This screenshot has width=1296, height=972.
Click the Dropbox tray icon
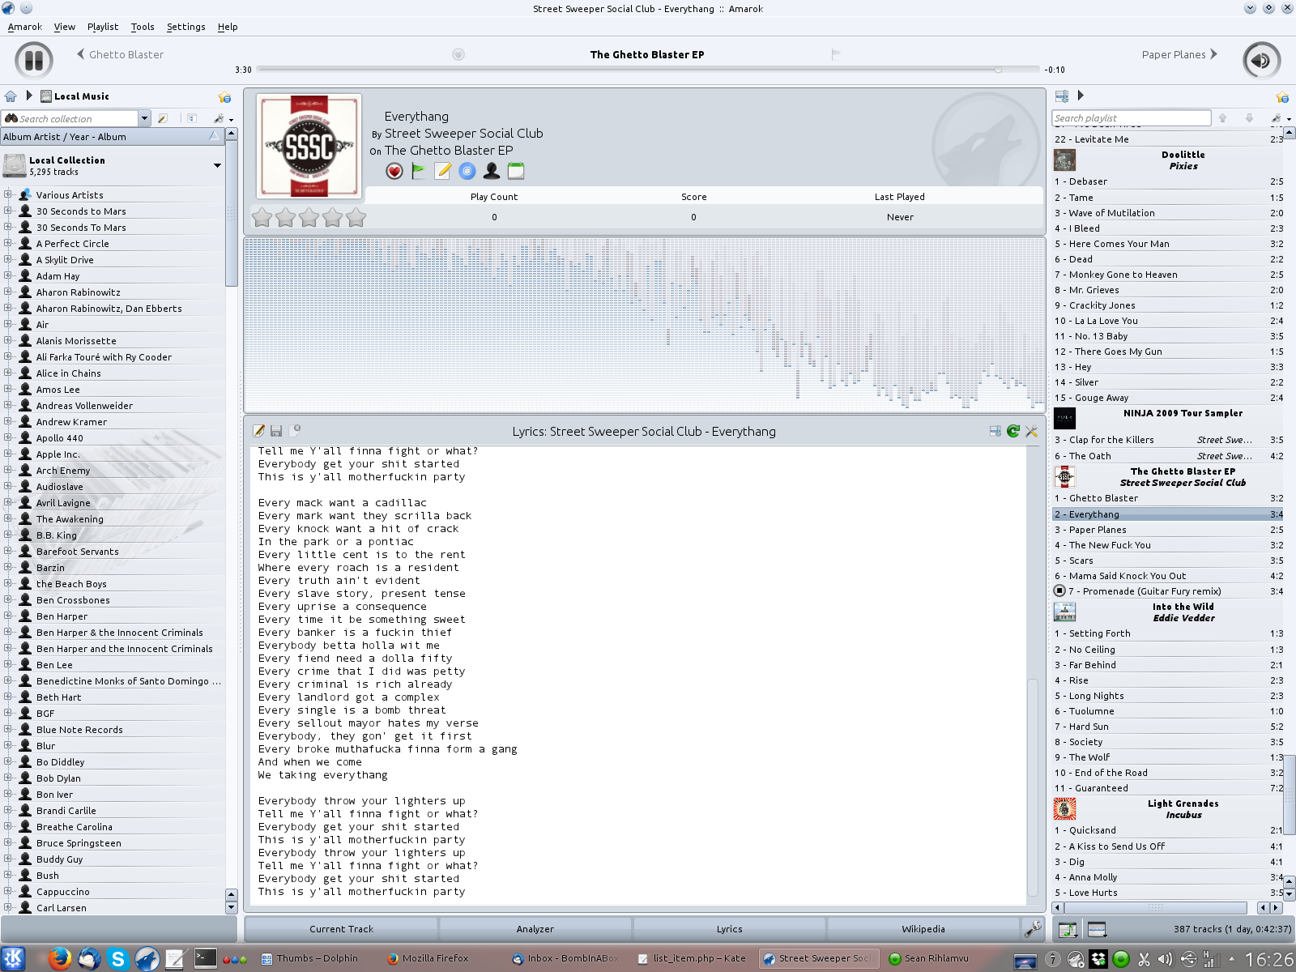1098,960
